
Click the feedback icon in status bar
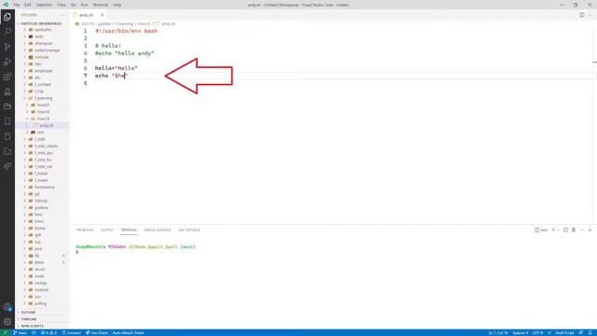click(x=581, y=333)
